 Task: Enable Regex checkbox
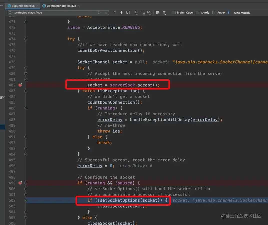pyautogui.click(x=214, y=13)
